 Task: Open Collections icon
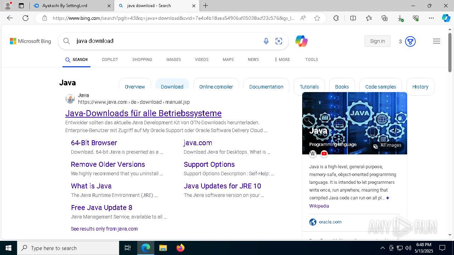384,18
